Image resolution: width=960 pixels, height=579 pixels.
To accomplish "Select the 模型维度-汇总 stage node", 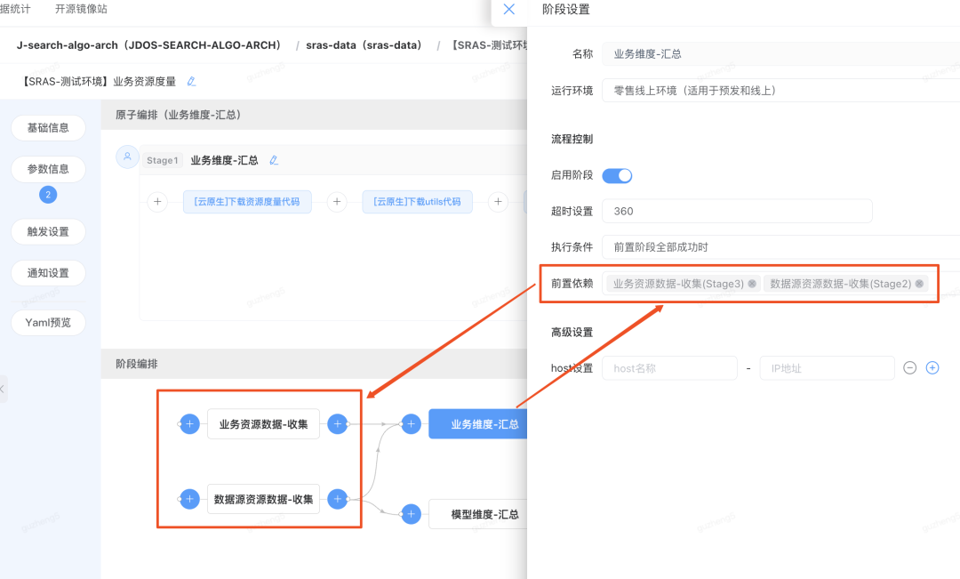I will click(478, 514).
